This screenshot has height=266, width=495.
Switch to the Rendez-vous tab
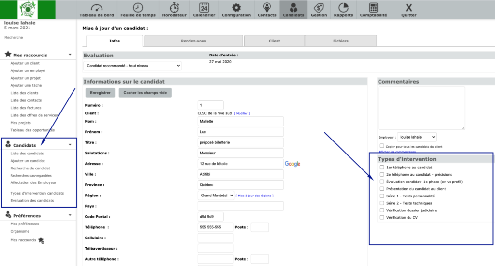click(x=193, y=41)
